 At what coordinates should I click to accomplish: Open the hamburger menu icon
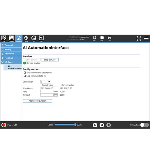[146, 38]
